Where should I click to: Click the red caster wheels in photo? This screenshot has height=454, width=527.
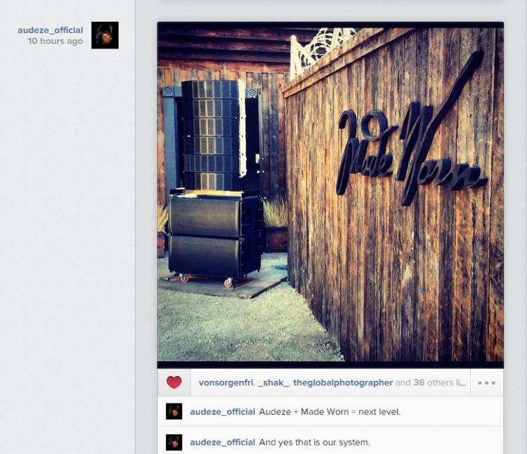click(x=207, y=280)
